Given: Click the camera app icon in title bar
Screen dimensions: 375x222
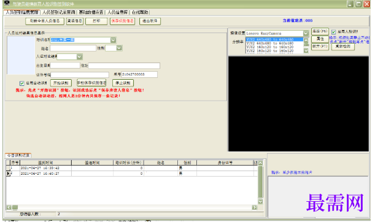Looking at the screenshot, I should (x=7, y=3).
